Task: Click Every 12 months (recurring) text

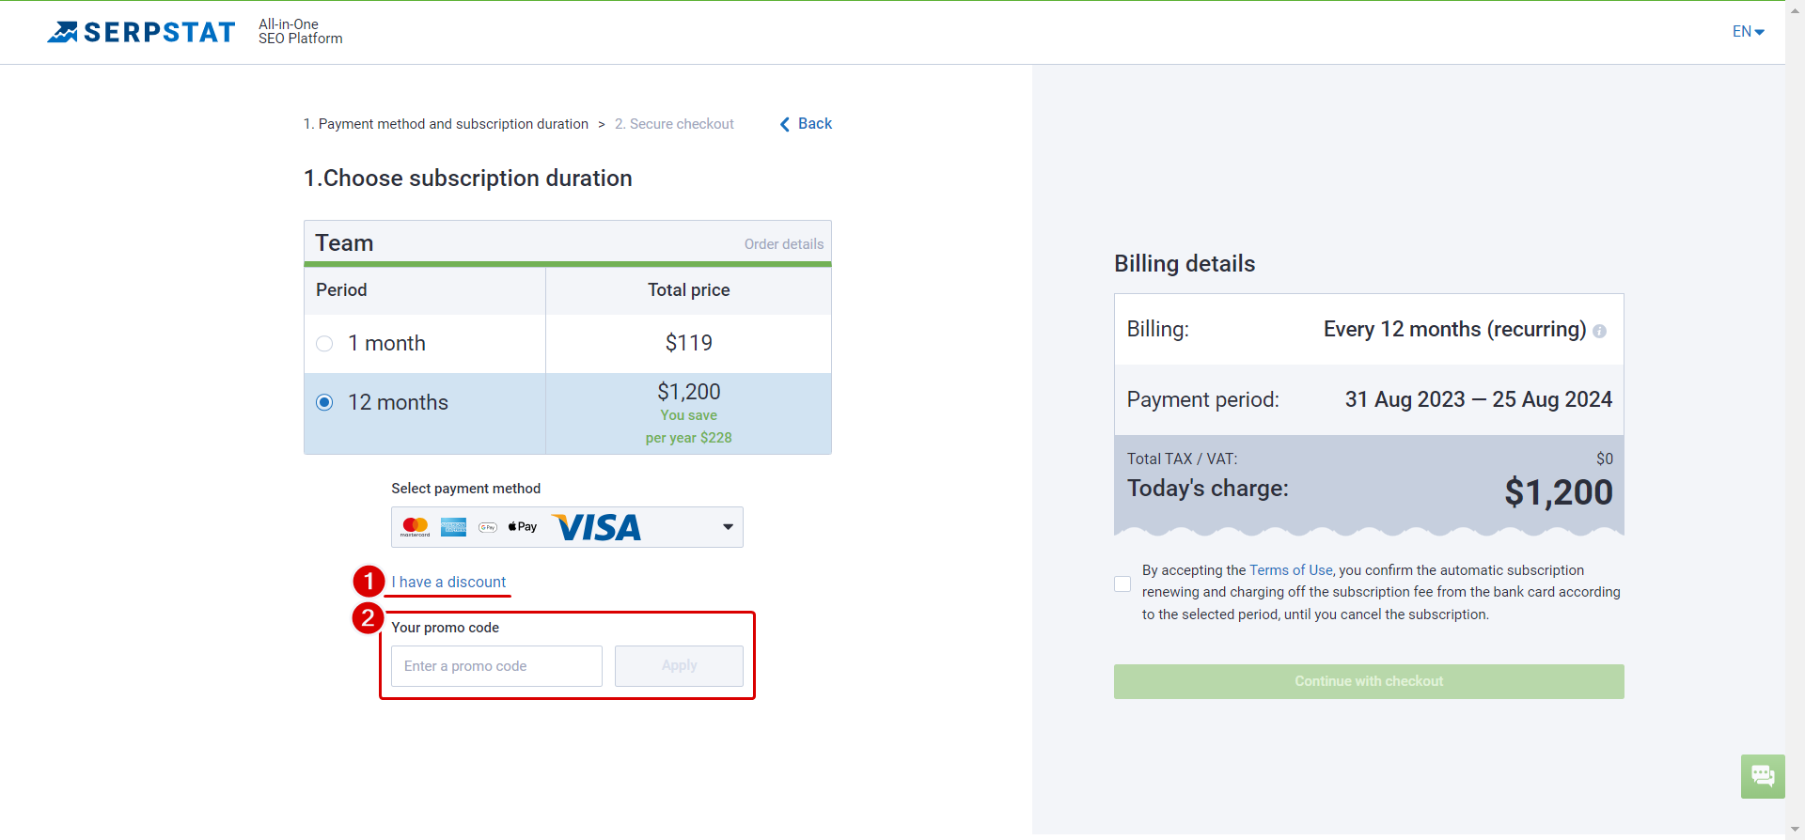Action: 1454,330
